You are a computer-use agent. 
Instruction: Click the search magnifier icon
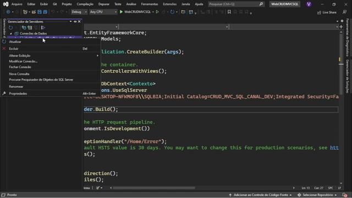pyautogui.click(x=261, y=4)
